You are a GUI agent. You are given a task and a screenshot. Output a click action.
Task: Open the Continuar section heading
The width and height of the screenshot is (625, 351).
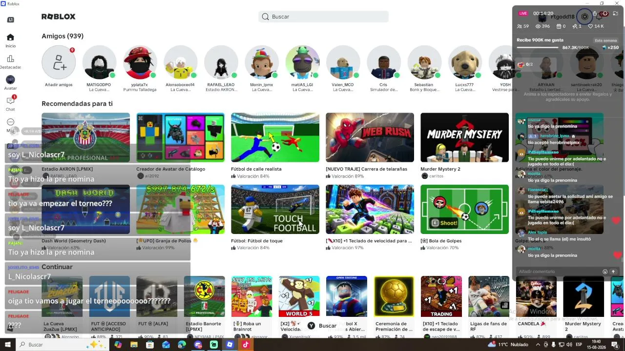coord(57,267)
